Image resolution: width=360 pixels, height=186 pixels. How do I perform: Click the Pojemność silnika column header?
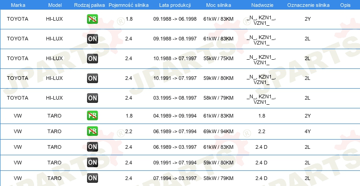click(x=128, y=5)
